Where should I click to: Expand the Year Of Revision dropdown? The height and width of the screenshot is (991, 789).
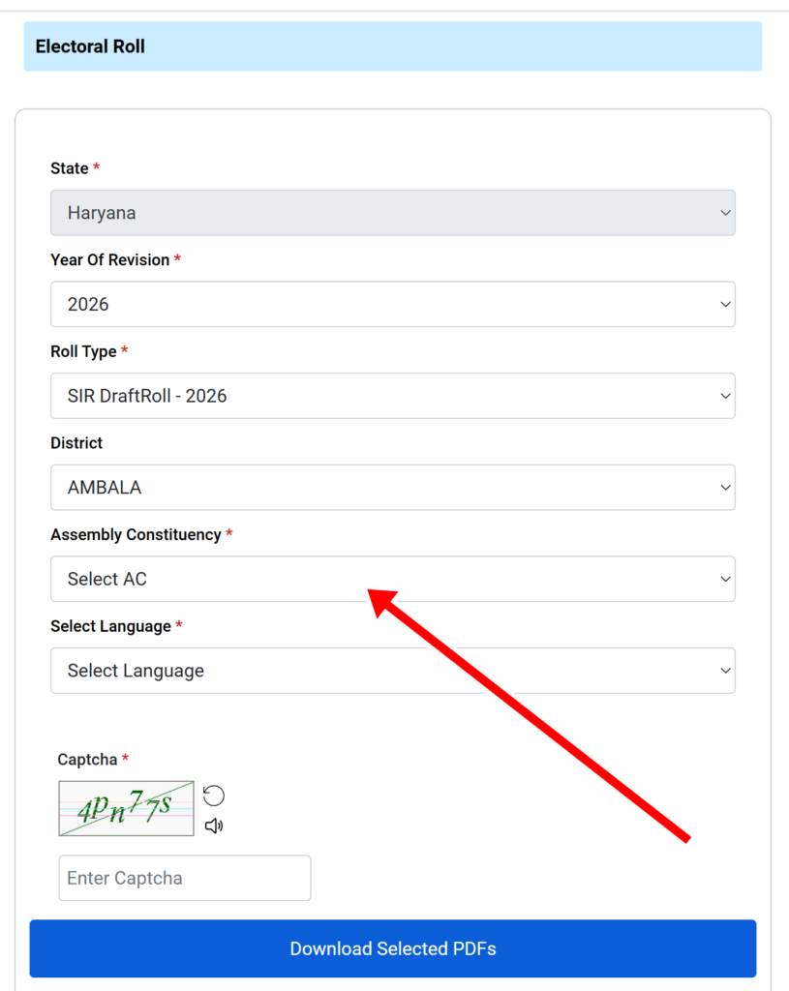[393, 304]
